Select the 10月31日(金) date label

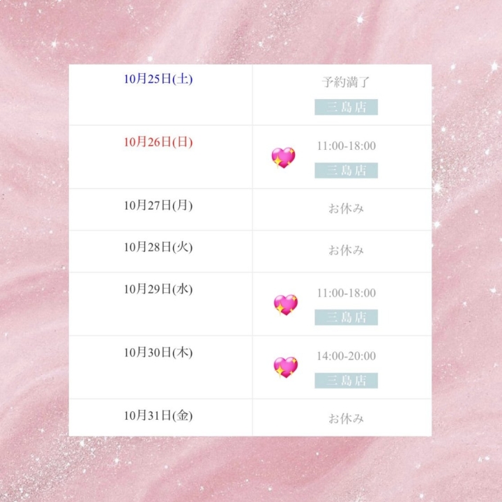tap(158, 416)
